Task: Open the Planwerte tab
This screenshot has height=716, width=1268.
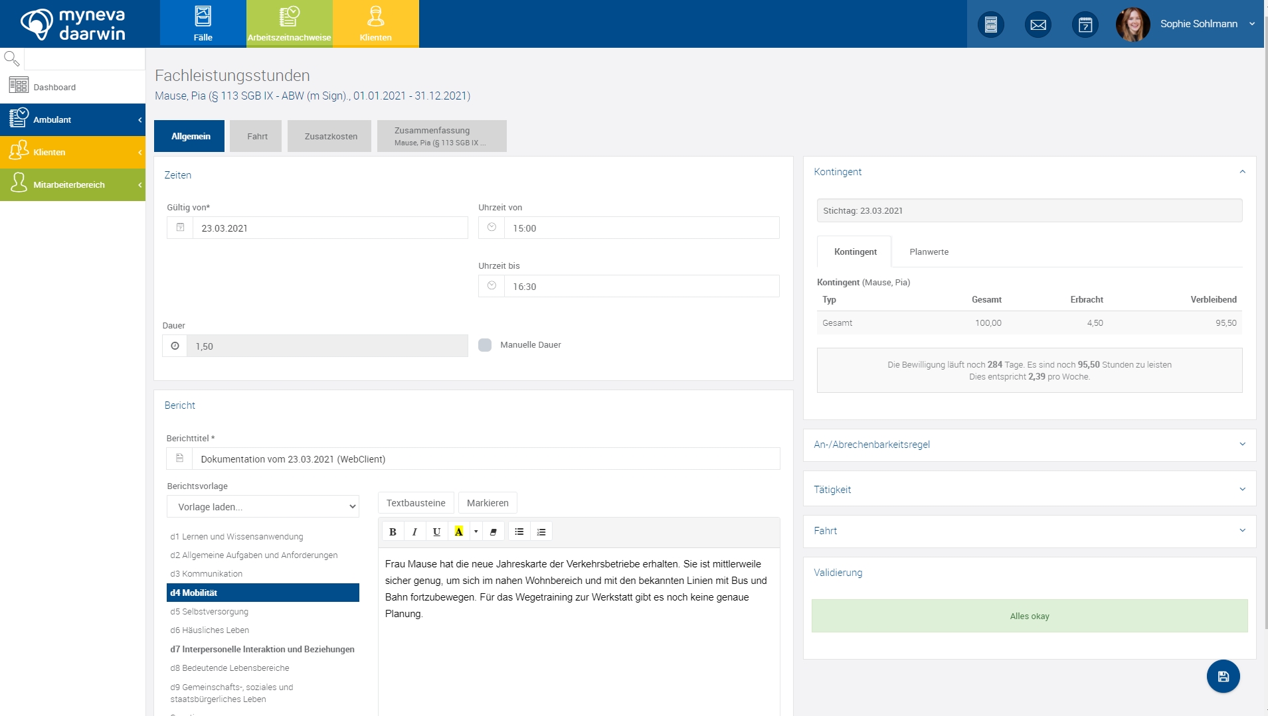Action: [x=929, y=252]
